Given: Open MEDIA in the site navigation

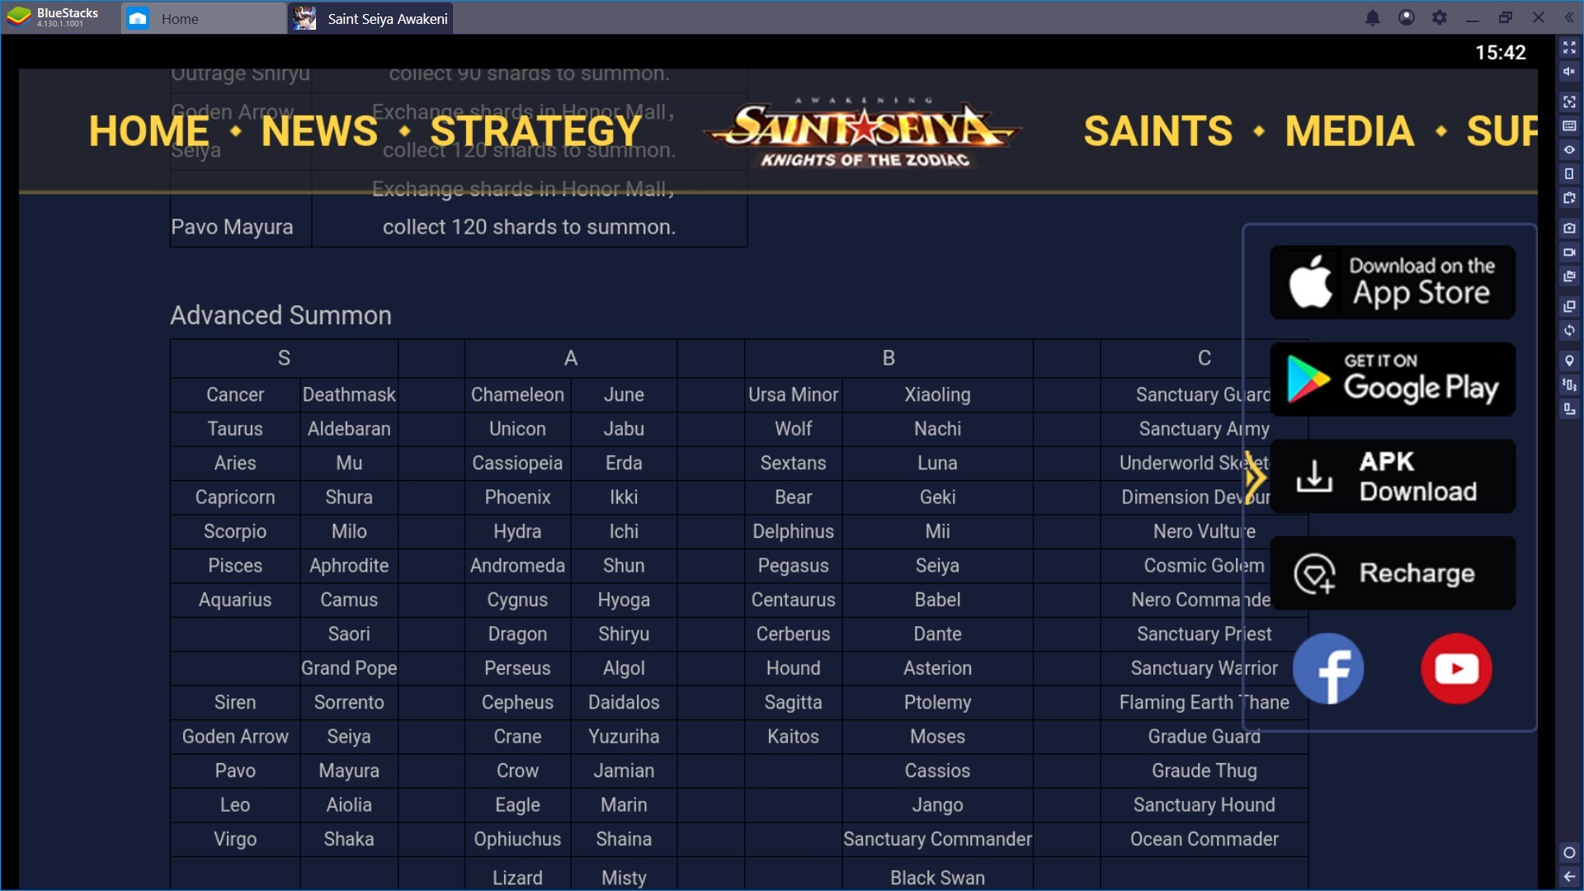Looking at the screenshot, I should [x=1350, y=130].
